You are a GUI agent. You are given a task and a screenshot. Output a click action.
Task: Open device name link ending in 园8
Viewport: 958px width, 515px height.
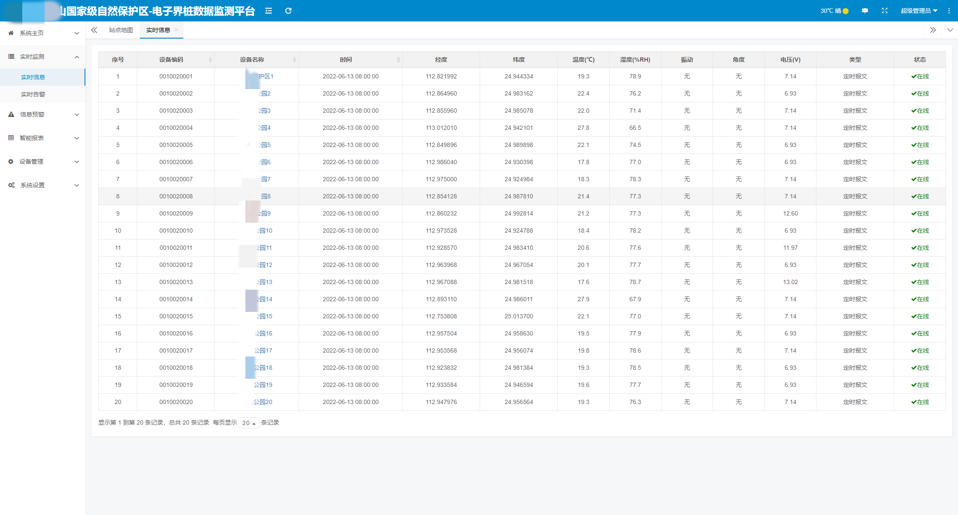266,196
